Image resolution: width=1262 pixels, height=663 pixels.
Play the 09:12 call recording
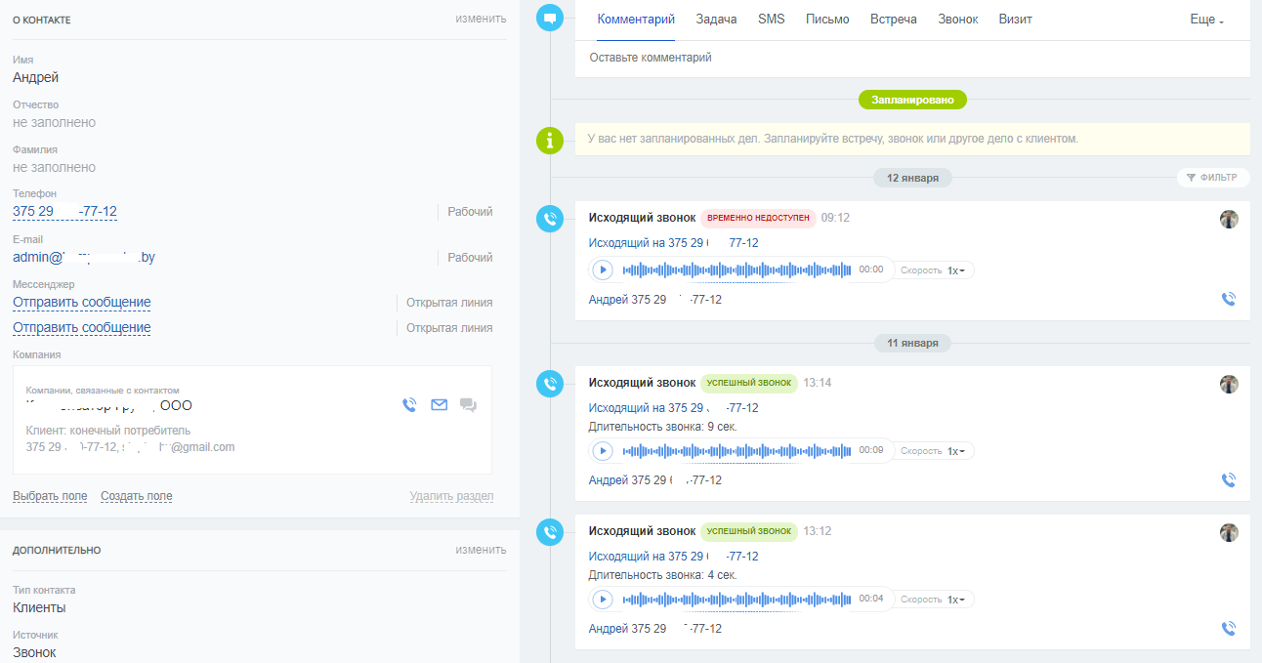[x=603, y=269]
